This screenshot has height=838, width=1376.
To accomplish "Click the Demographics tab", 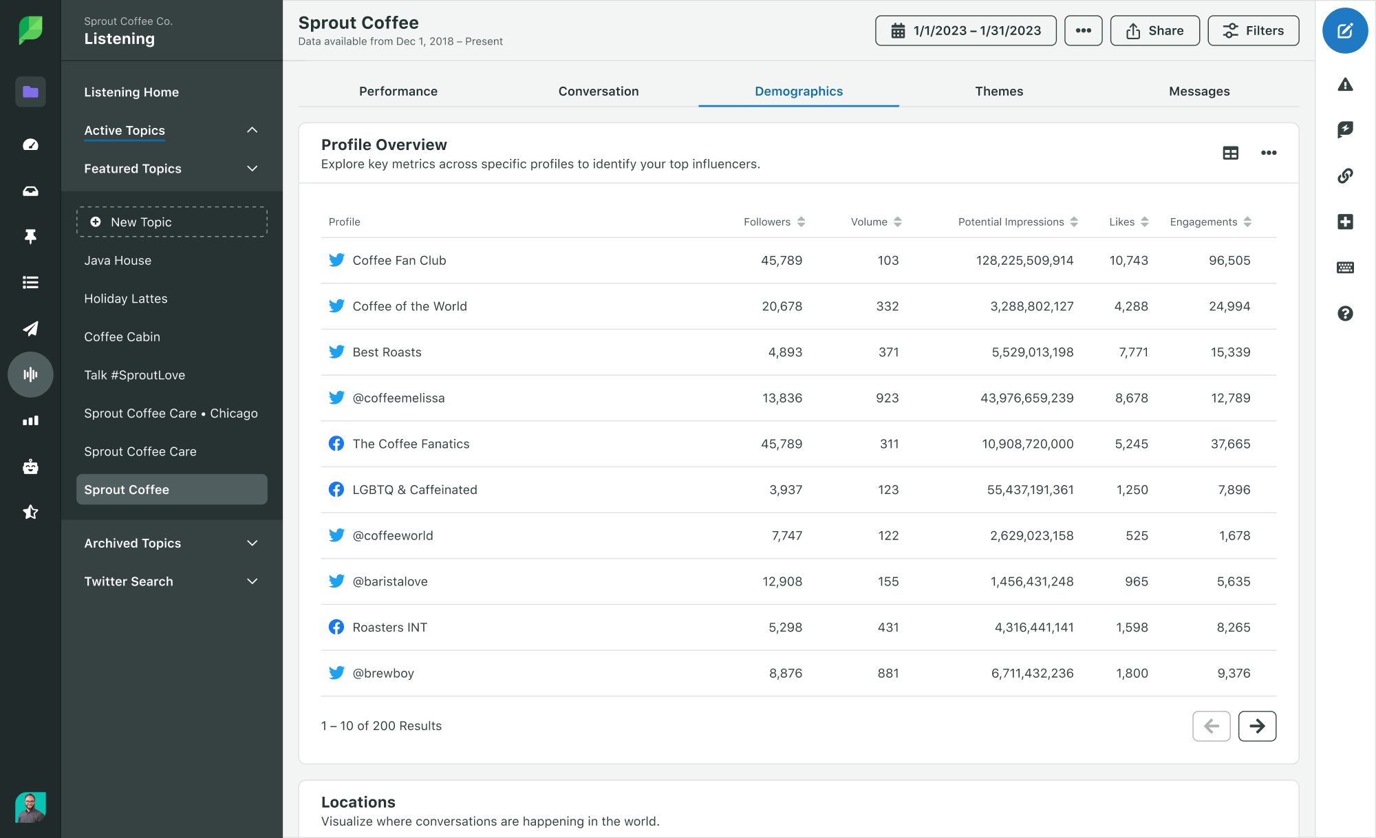I will (798, 90).
